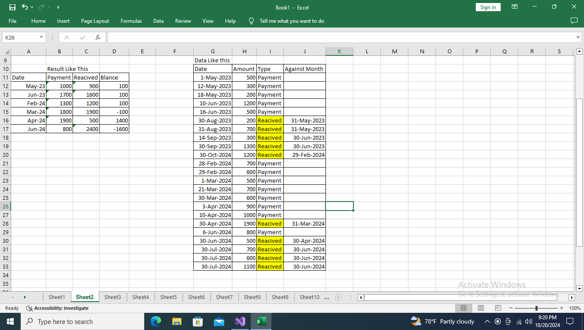Select column G header
584x330 pixels.
[x=213, y=52]
